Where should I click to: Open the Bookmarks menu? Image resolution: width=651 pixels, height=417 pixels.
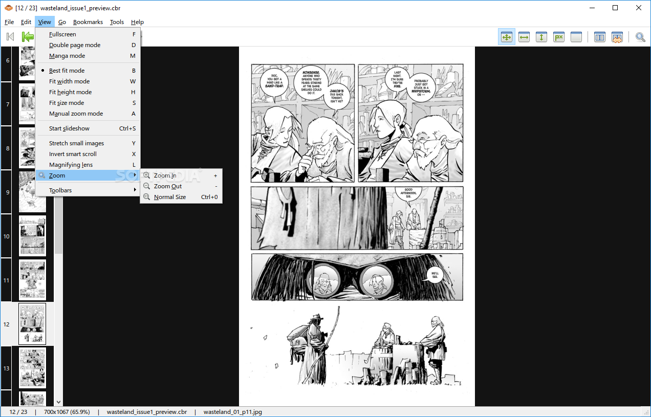[88, 22]
